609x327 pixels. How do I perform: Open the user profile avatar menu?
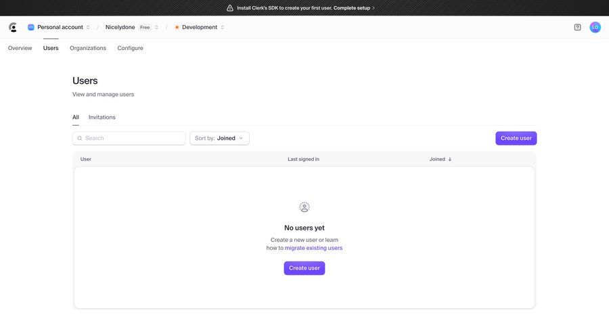coord(595,28)
